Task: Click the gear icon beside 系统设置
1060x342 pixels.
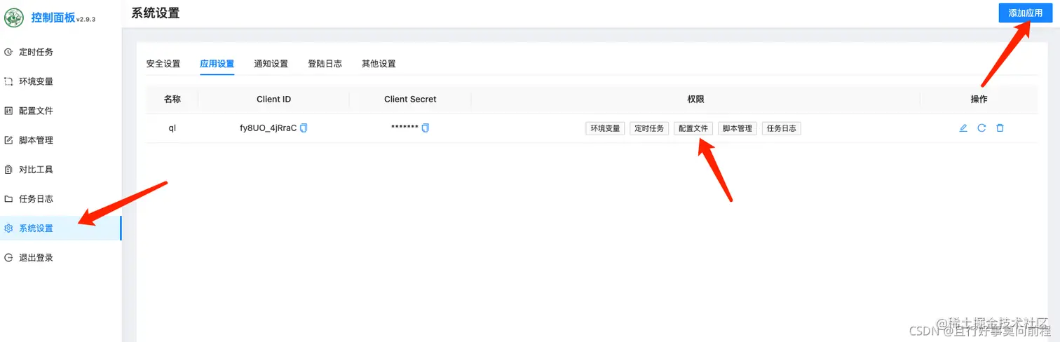Action: coord(8,228)
